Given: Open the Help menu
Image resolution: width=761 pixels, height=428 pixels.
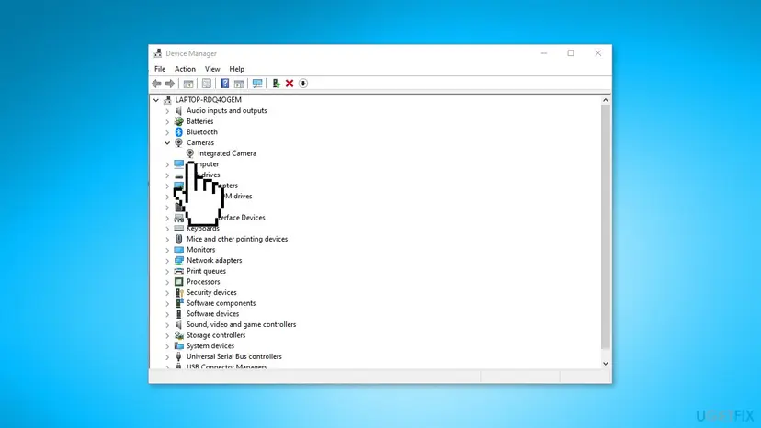Looking at the screenshot, I should tap(237, 69).
